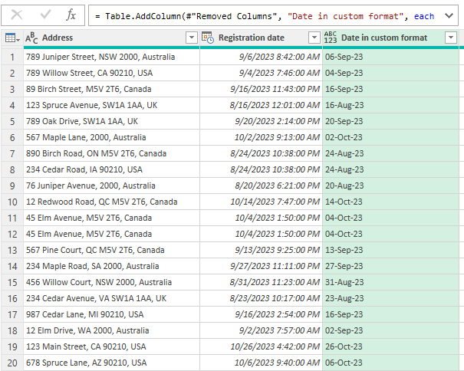Click date cell 10/14/2023 7:47:00 PM
The width and height of the screenshot is (464, 371).
click(262, 202)
